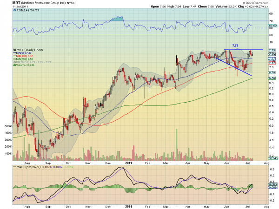Select the "Low 7.47" quote value
279x209 pixels.
pyautogui.click(x=189, y=7)
